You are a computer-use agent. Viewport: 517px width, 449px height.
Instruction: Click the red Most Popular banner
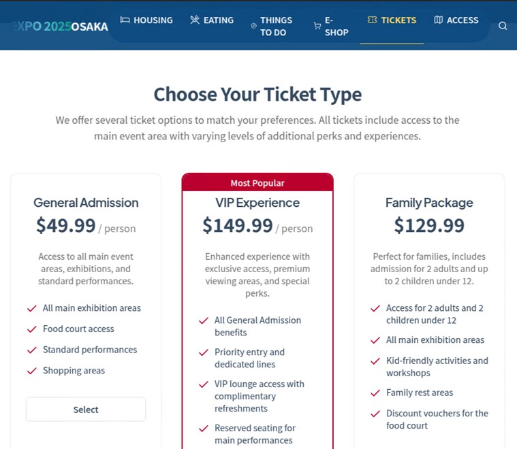(257, 182)
